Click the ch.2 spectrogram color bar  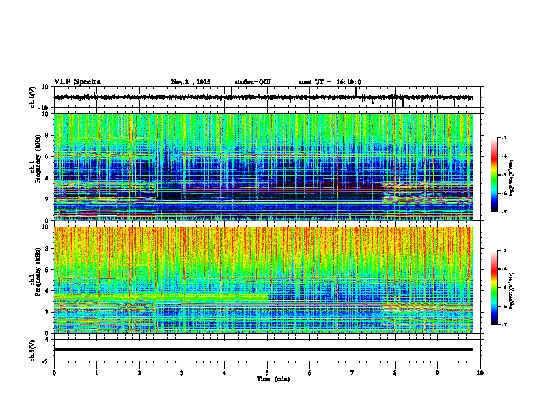495,288
